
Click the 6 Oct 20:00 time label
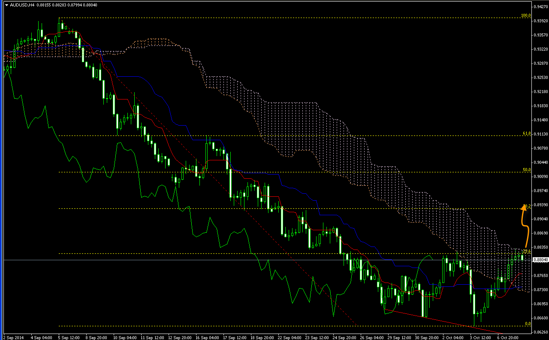(509, 337)
